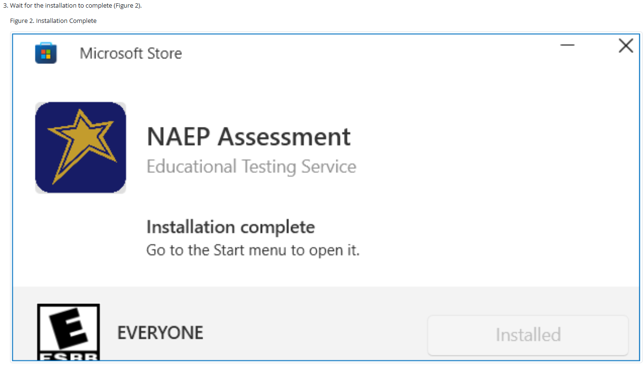Click the ESRB E rating icon
The image size is (643, 366).
tap(68, 329)
